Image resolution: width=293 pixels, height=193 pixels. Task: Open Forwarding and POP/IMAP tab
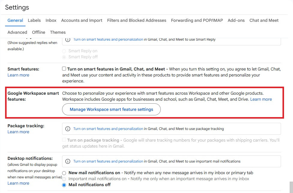point(197,21)
